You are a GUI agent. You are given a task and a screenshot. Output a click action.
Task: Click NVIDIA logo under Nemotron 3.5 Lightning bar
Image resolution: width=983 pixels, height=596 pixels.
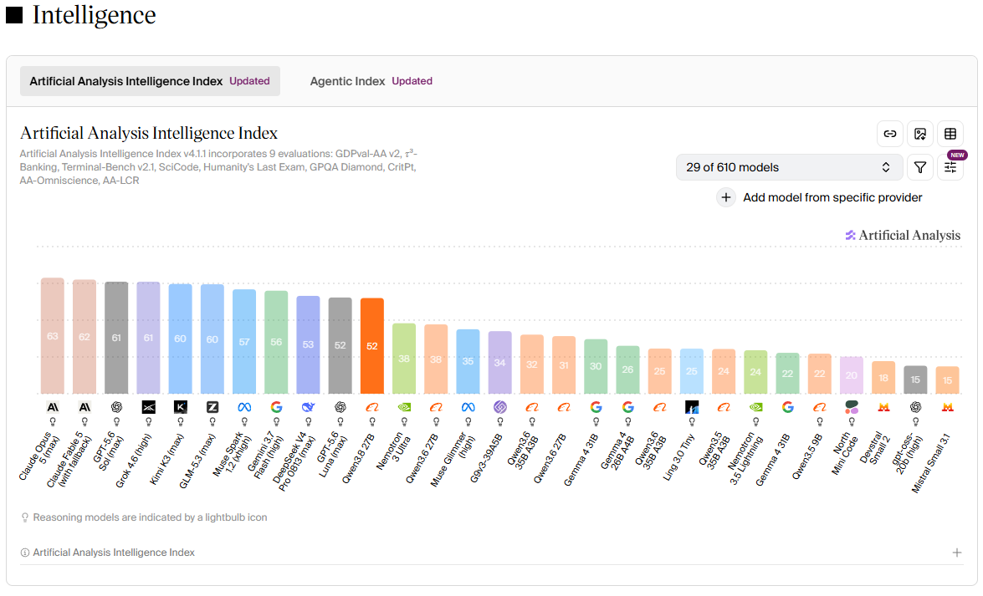click(x=756, y=407)
